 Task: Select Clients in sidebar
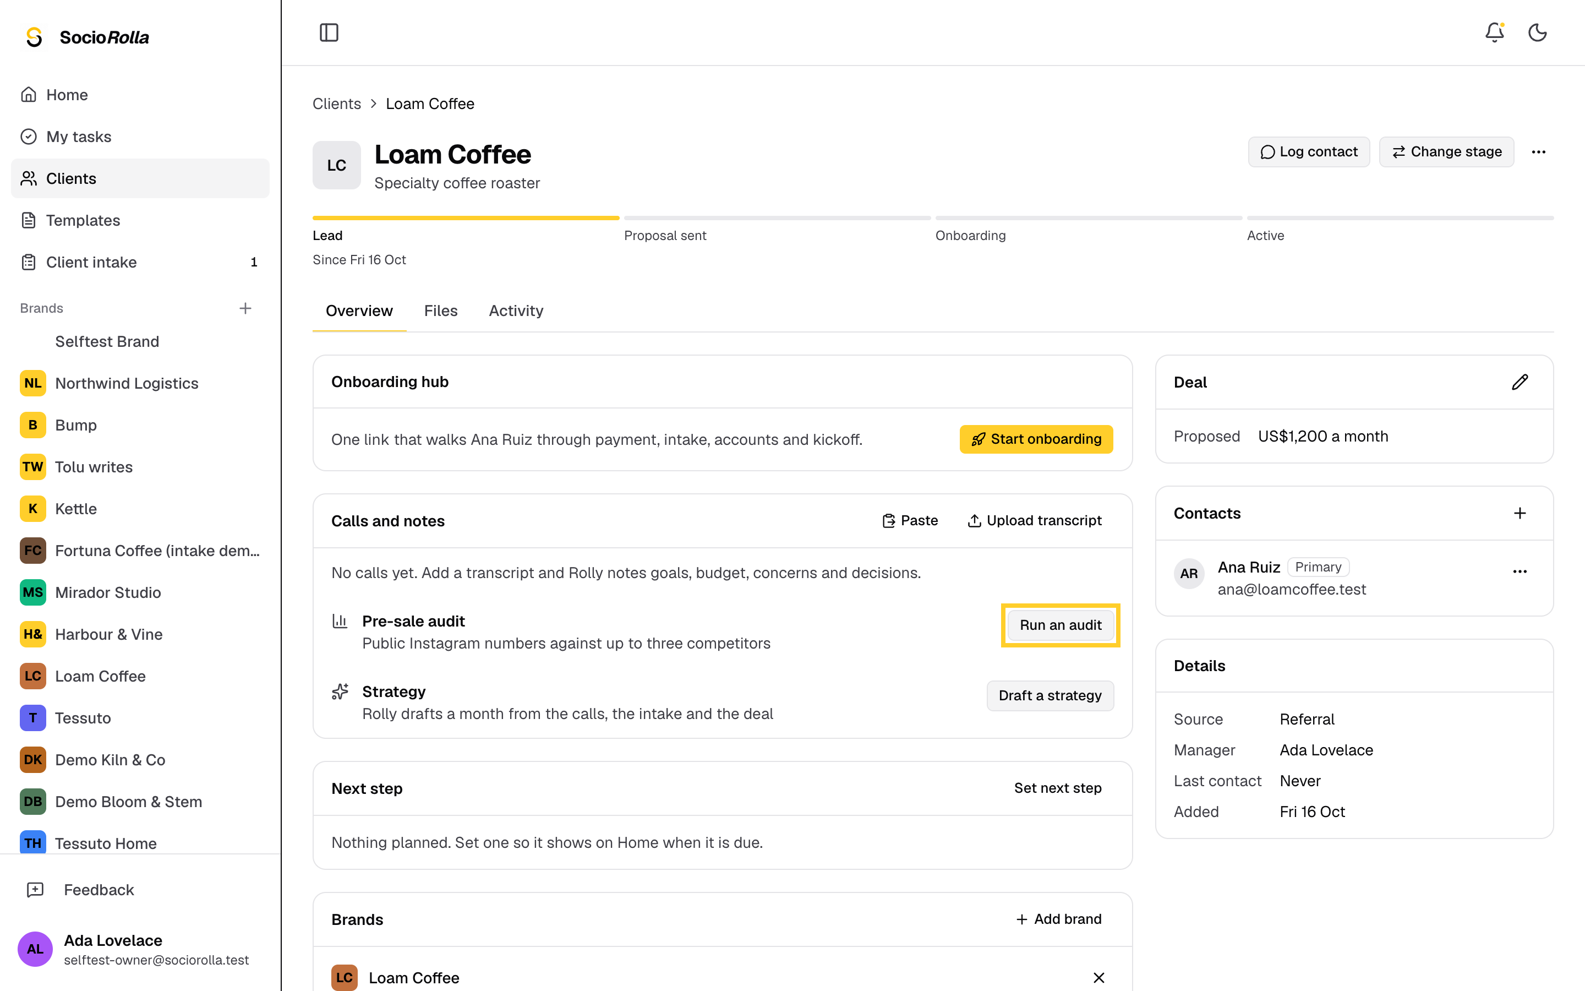point(140,178)
